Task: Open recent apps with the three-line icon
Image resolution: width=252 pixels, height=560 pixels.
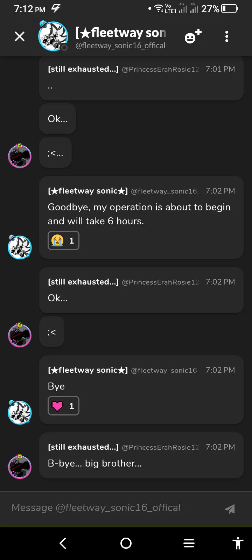Action: coord(189,543)
